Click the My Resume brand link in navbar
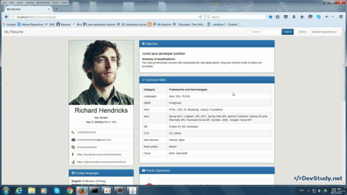The image size is (347, 195). tap(14, 32)
